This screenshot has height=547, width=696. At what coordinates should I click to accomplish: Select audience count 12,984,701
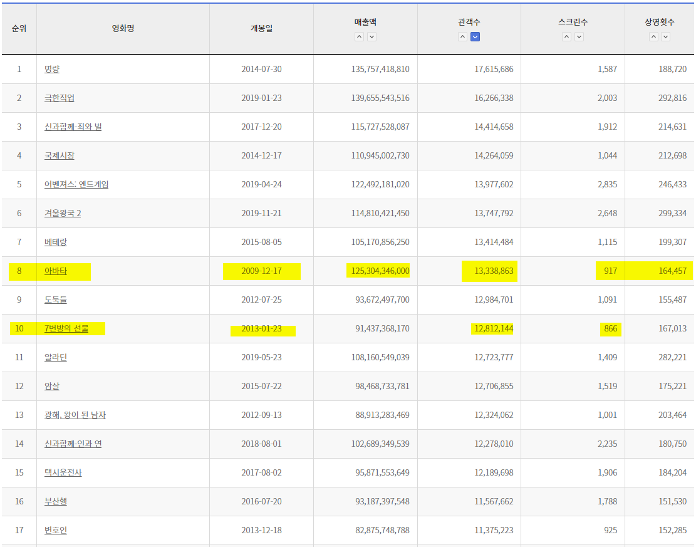pyautogui.click(x=494, y=300)
